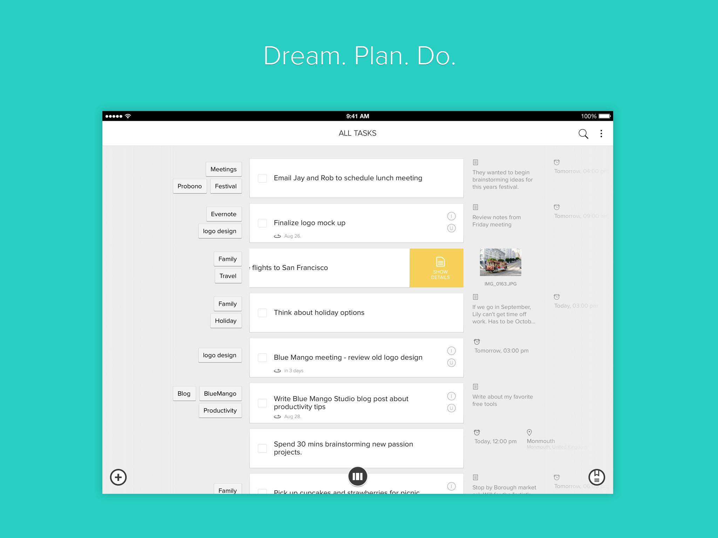Screen dimensions: 718x538
Task: Click the add new task plus icon
Action: coord(119,476)
